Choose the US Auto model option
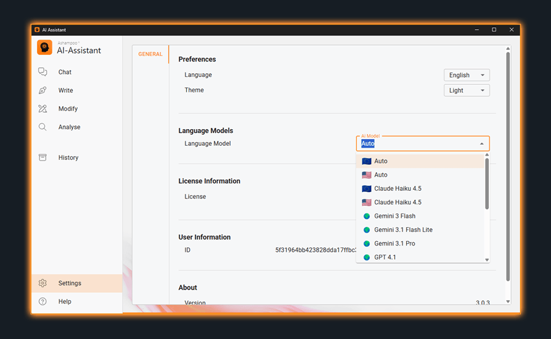Screen dimensions: 551x339 (420, 175)
